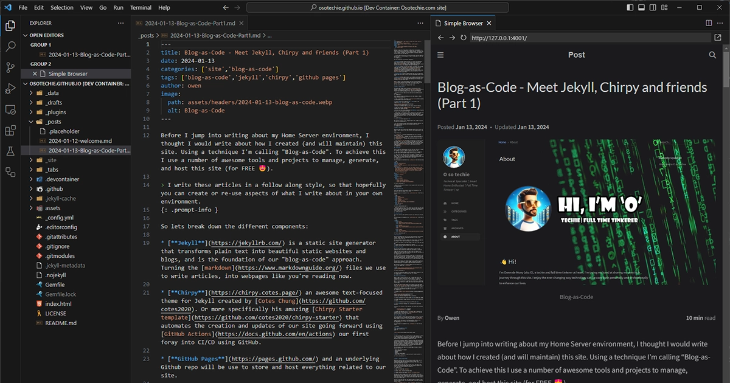The height and width of the screenshot is (383, 730).
Task: Switch to the Simple Browser tab
Action: pyautogui.click(x=464, y=22)
